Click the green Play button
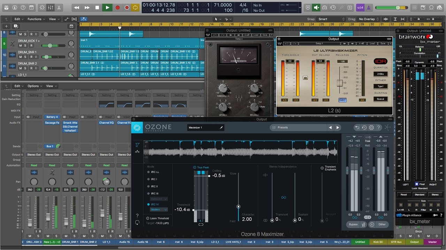 tap(107, 7)
